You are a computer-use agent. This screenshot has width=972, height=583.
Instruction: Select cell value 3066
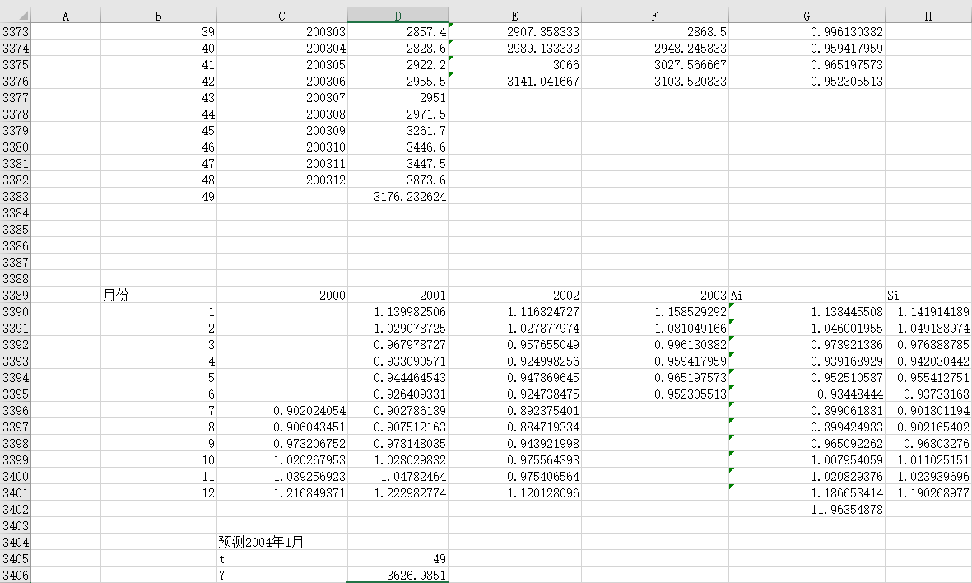click(x=514, y=64)
